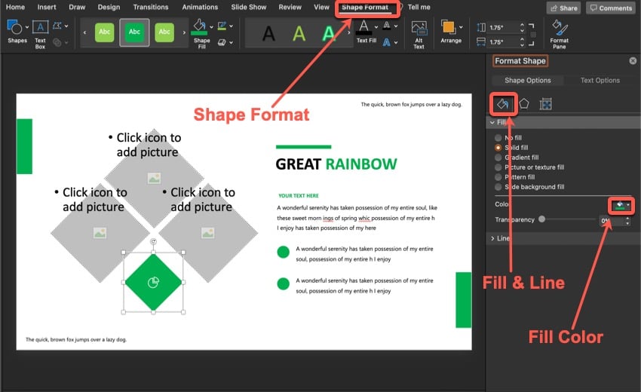
Task: Open the fill Color dropdown
Action: (x=620, y=205)
